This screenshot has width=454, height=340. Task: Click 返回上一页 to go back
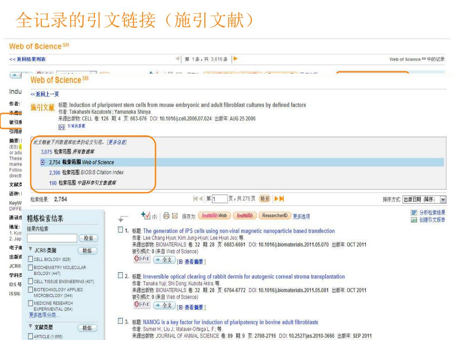pyautogui.click(x=45, y=94)
